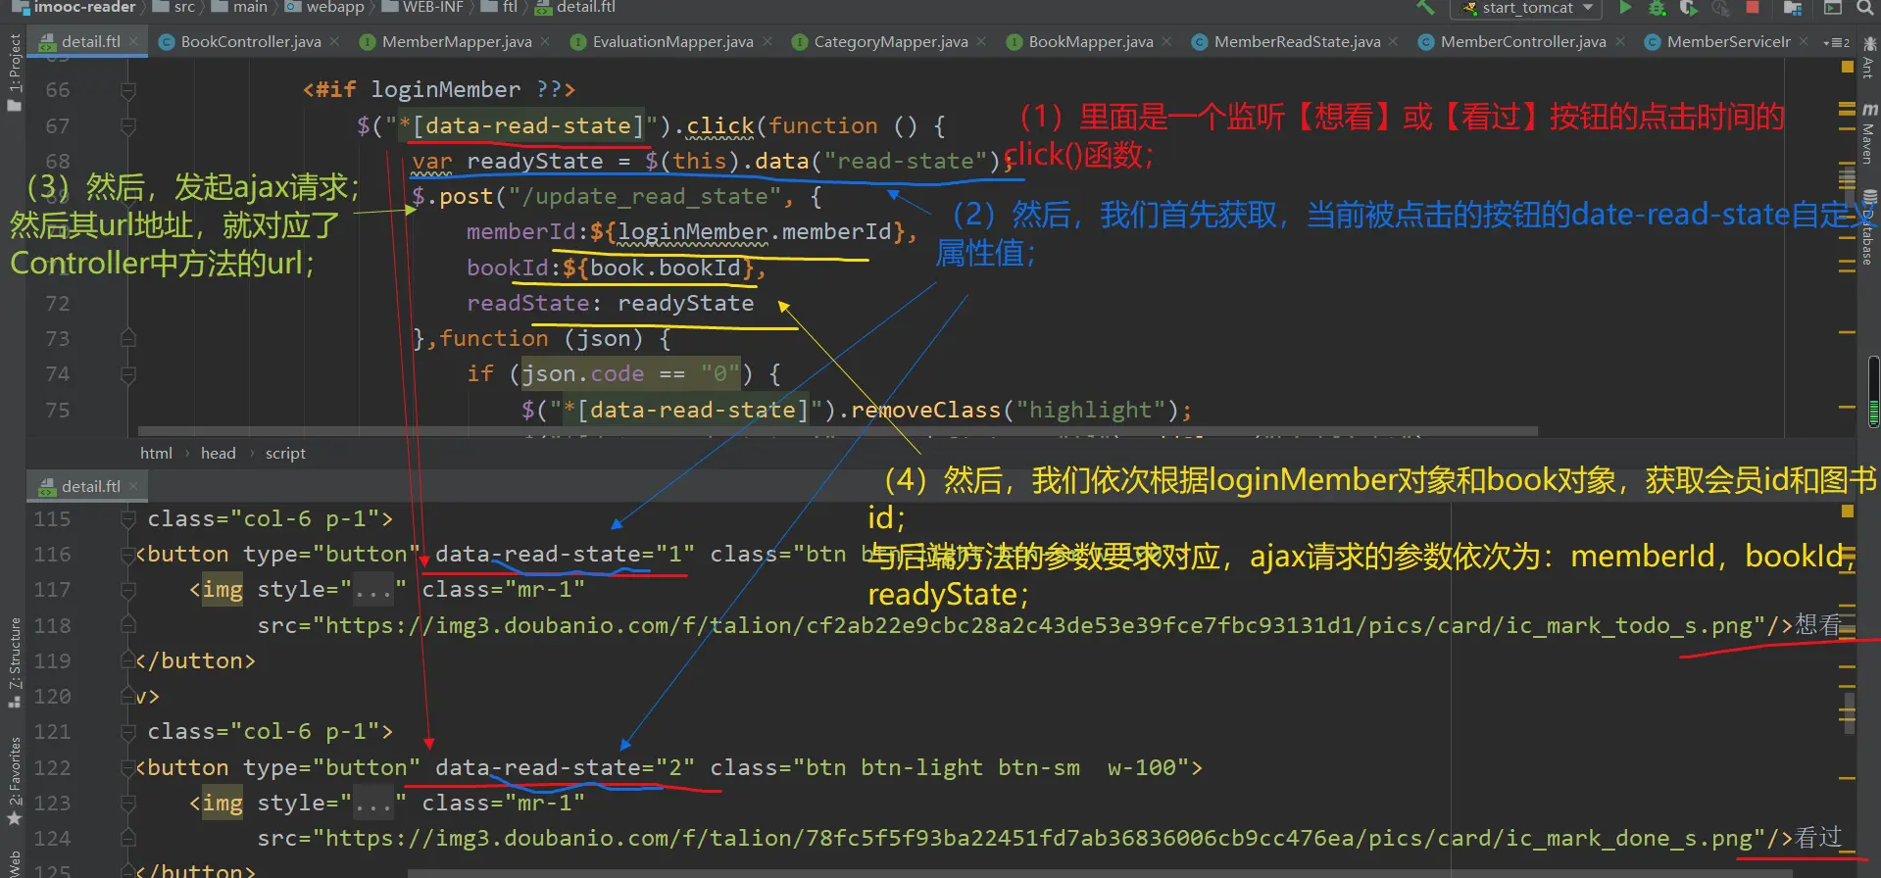Switch to the MemberController.java tab
The image size is (1881, 878).
pos(1523,41)
